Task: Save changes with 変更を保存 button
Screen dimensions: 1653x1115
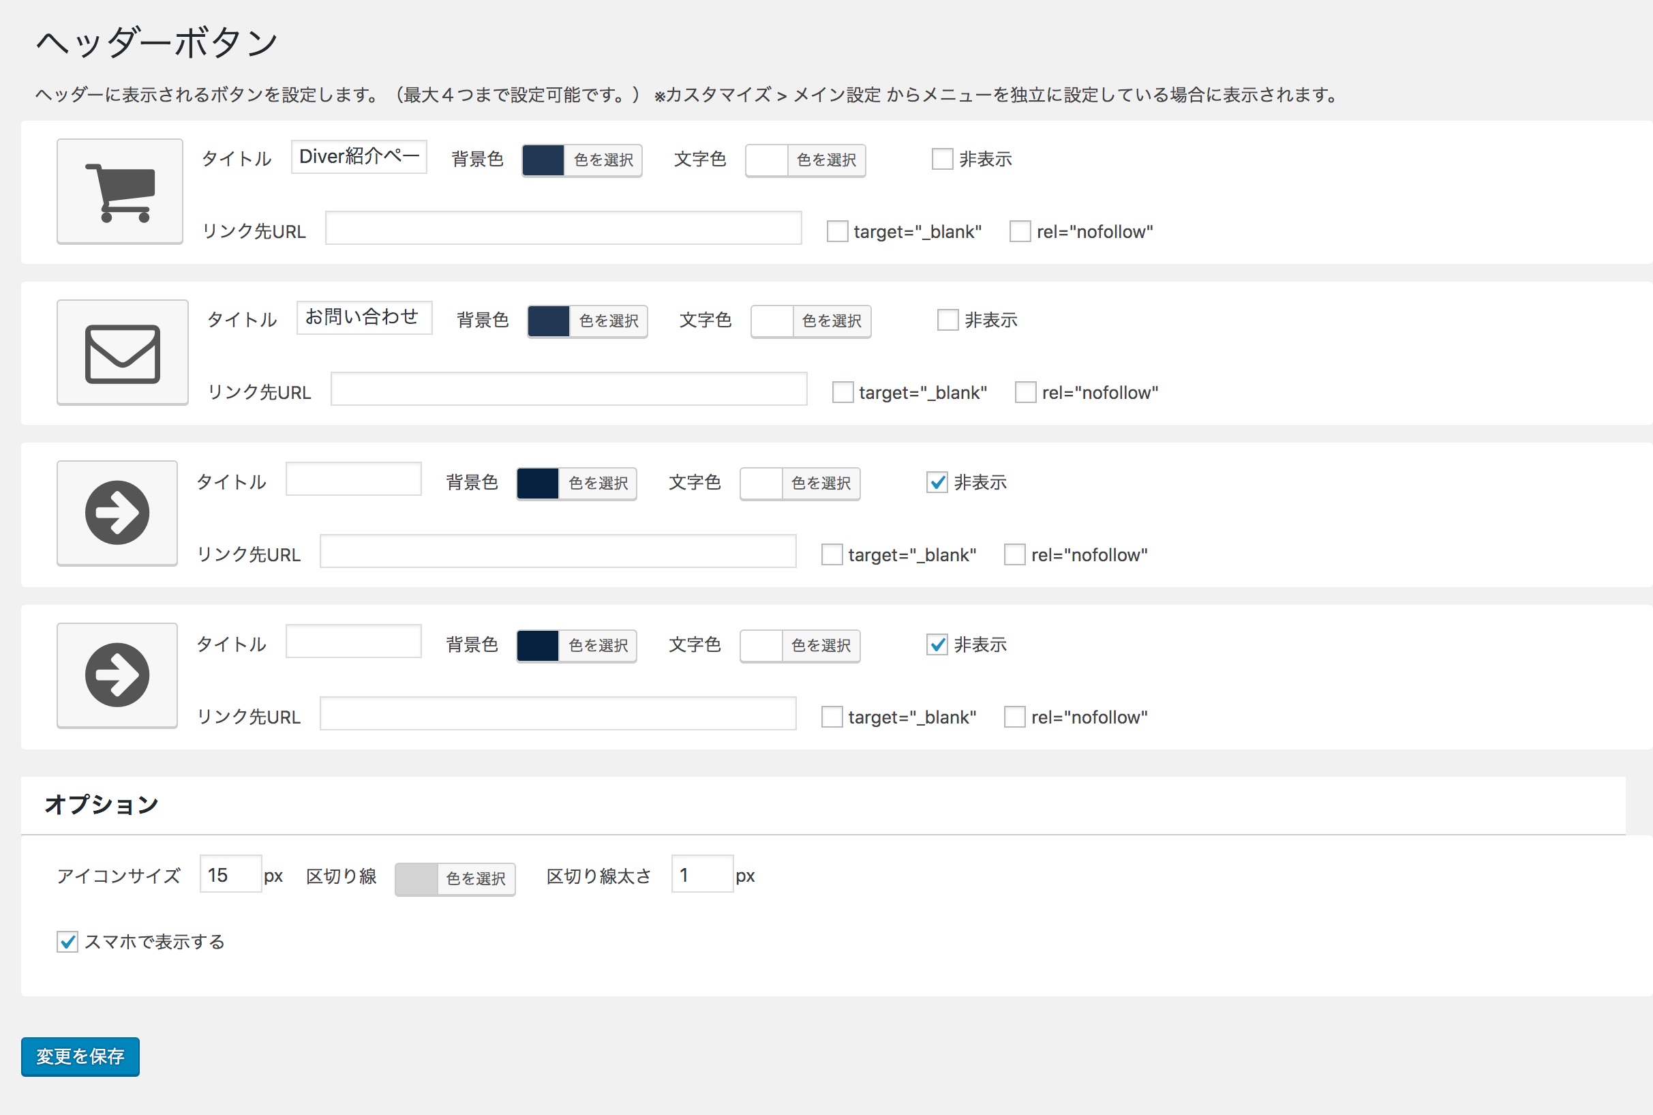Action: pos(80,1056)
